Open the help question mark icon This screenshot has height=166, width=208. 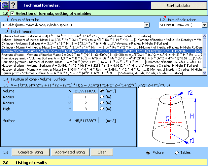[x=13, y=5]
